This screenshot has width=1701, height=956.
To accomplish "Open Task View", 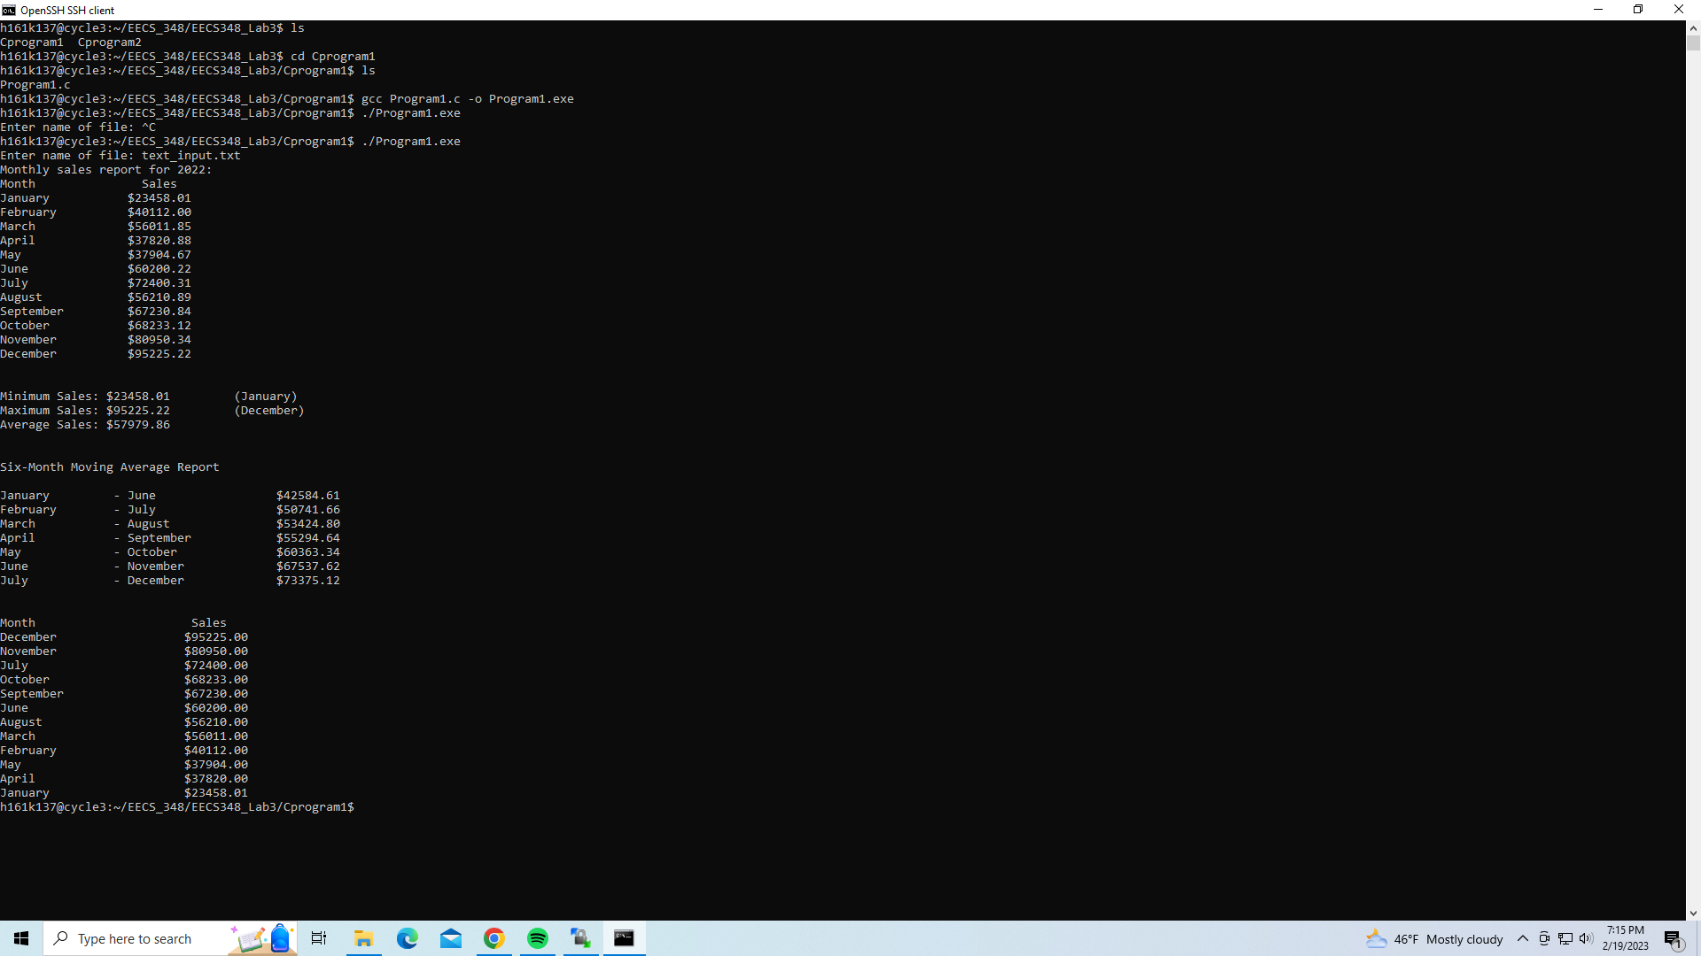I will pos(318,938).
